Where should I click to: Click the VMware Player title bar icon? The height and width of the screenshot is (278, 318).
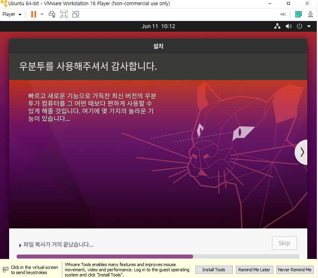click(4, 4)
